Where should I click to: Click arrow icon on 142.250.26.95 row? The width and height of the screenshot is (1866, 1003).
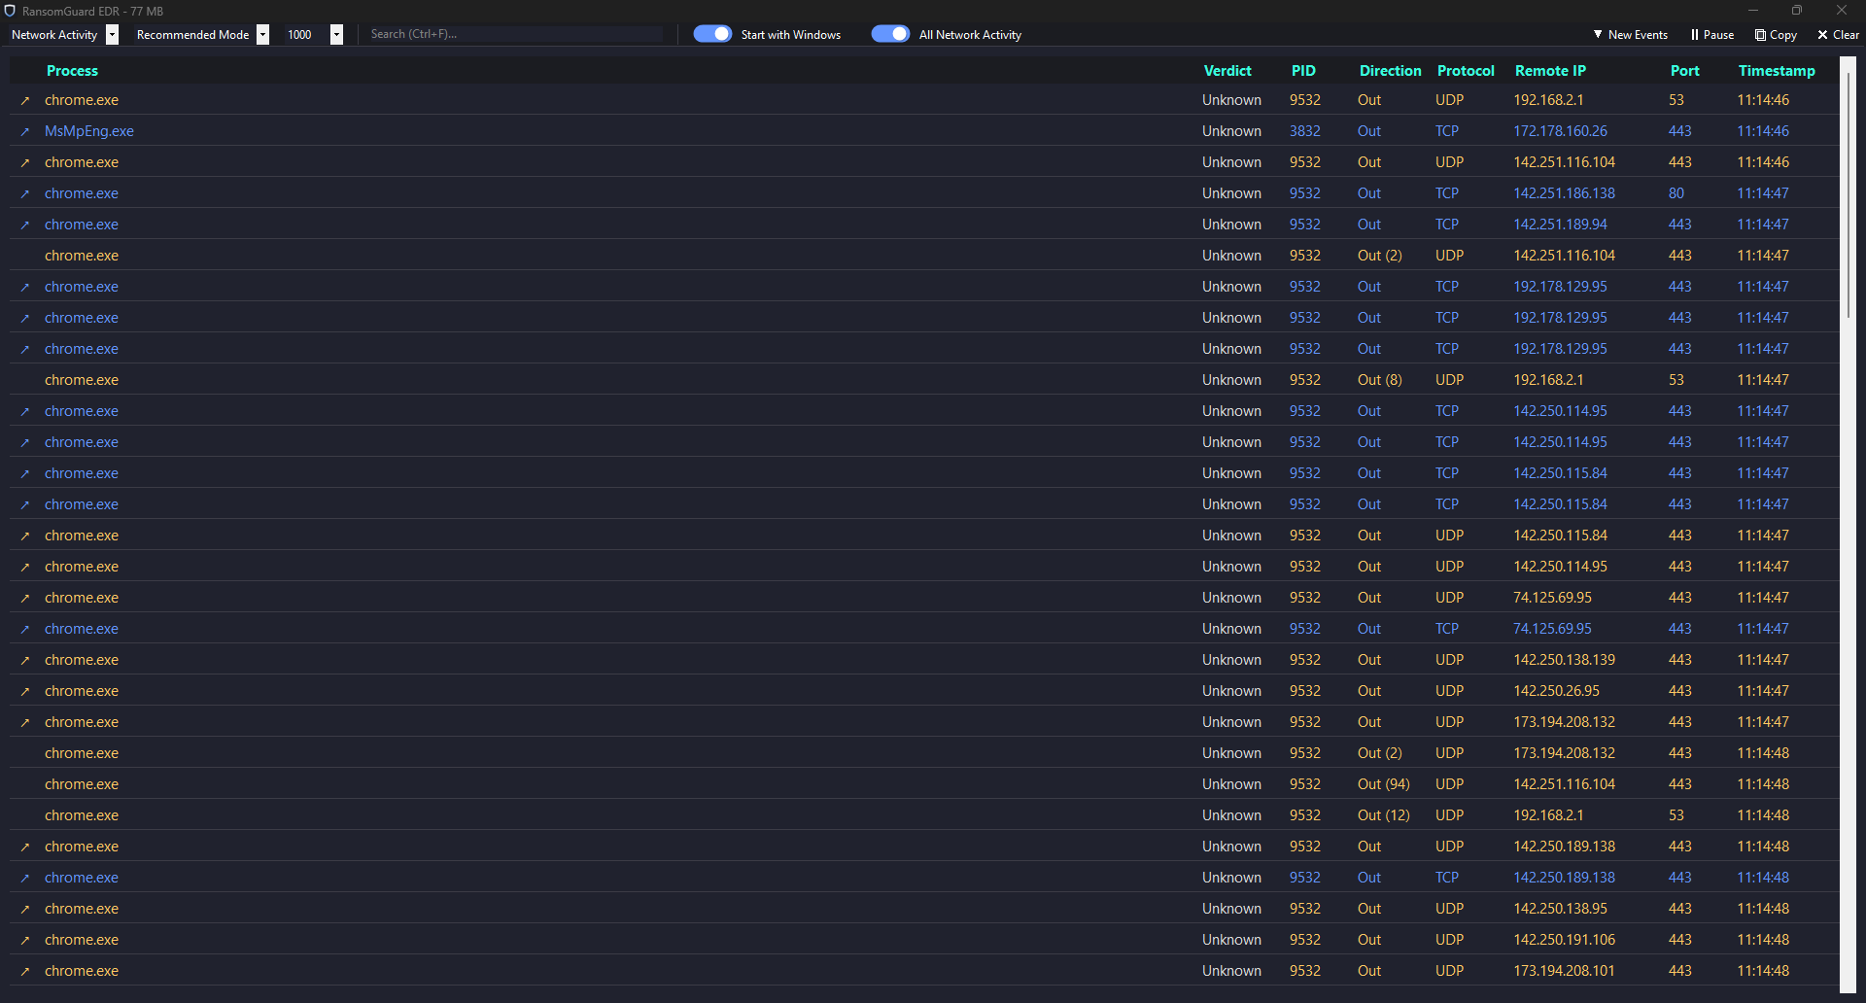25,691
